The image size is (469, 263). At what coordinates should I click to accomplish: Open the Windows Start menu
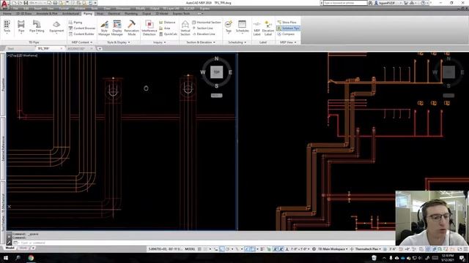coord(5,258)
